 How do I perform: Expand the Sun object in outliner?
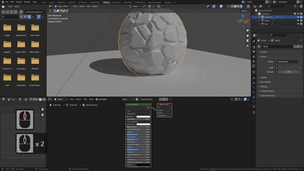pyautogui.click(x=259, y=24)
